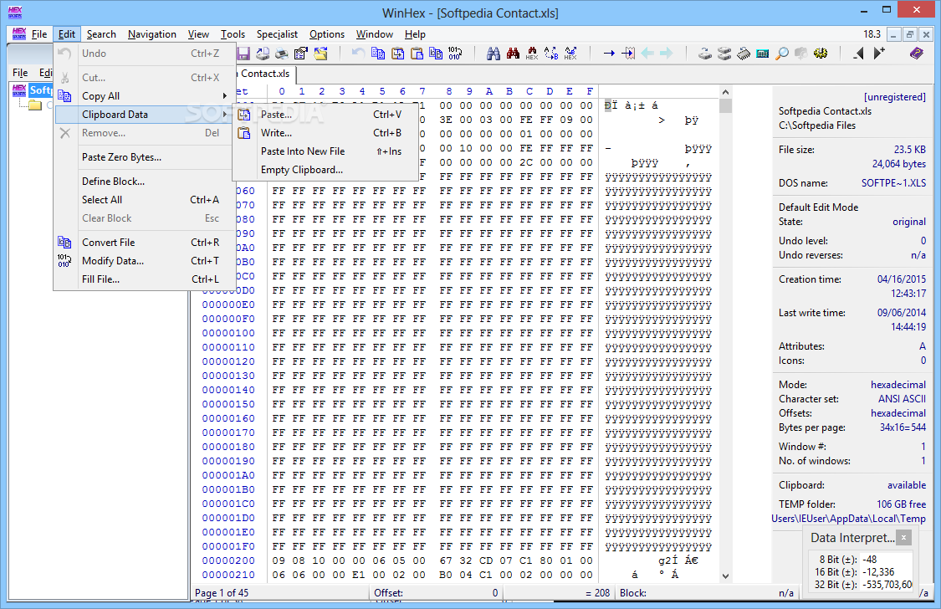This screenshot has width=941, height=609.
Task: Open the Tools menu
Action: (x=233, y=34)
